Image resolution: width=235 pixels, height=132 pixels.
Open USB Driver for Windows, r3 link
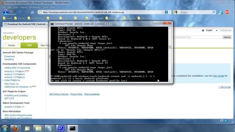(18, 87)
